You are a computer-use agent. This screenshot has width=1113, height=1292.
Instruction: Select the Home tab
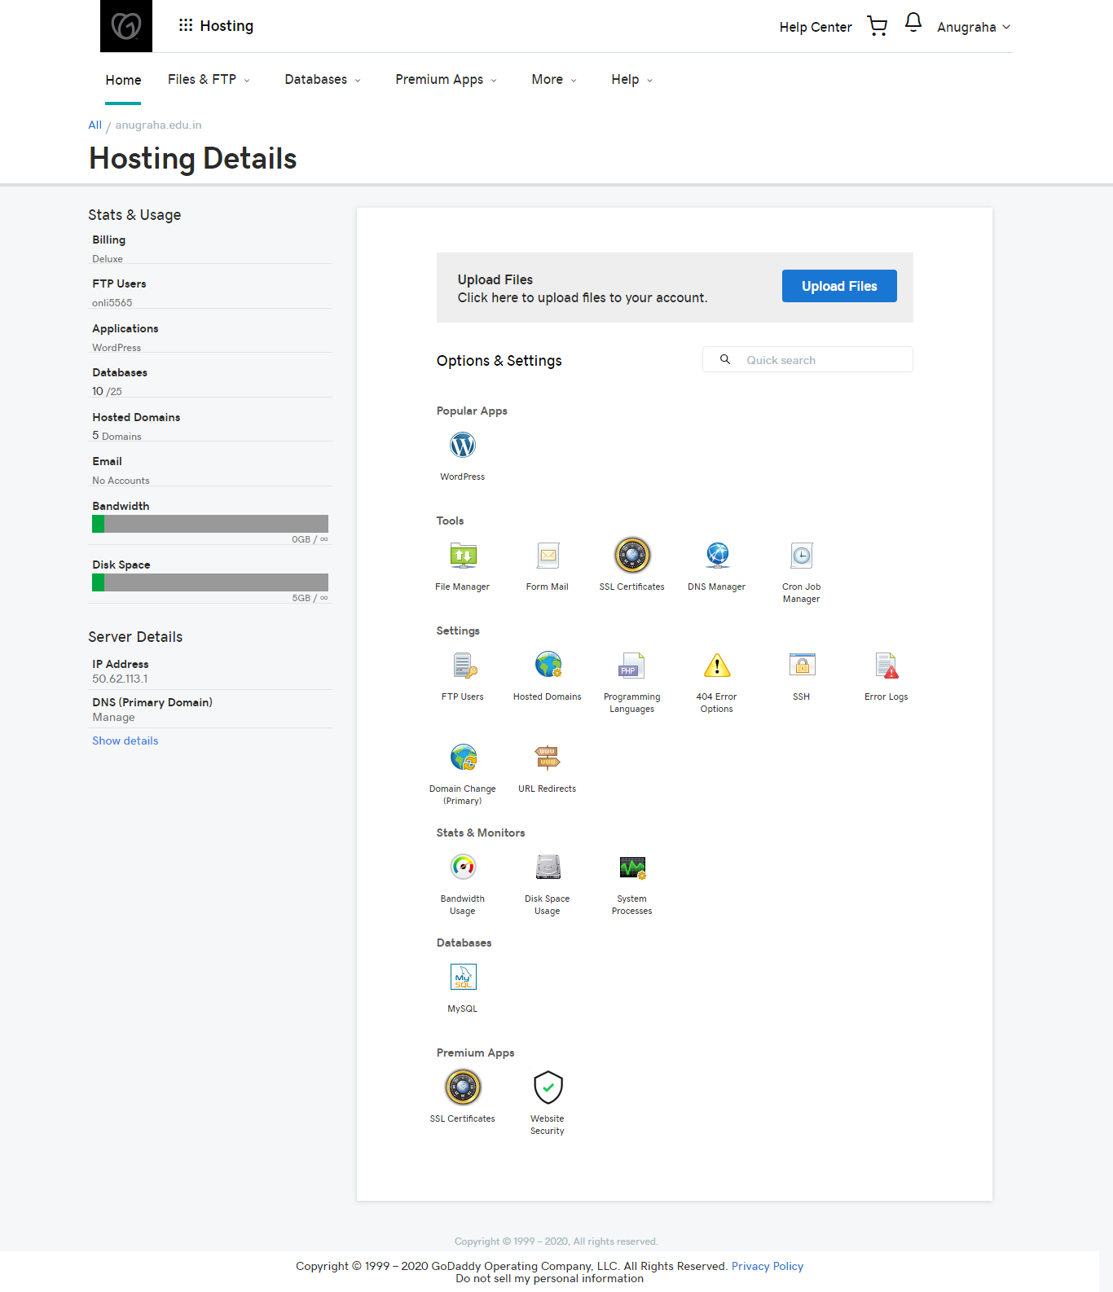123,80
